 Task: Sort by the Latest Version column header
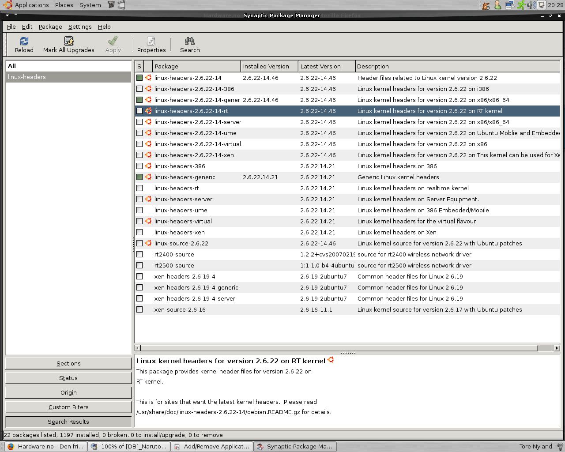pyautogui.click(x=327, y=66)
